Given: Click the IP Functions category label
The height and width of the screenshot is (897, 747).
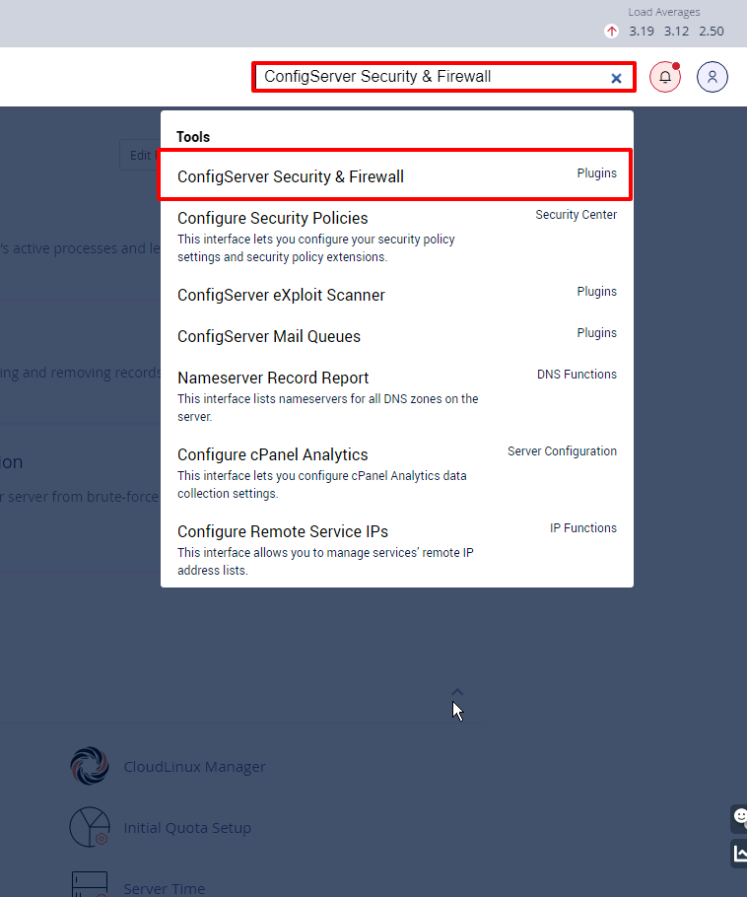Looking at the screenshot, I should click(582, 528).
